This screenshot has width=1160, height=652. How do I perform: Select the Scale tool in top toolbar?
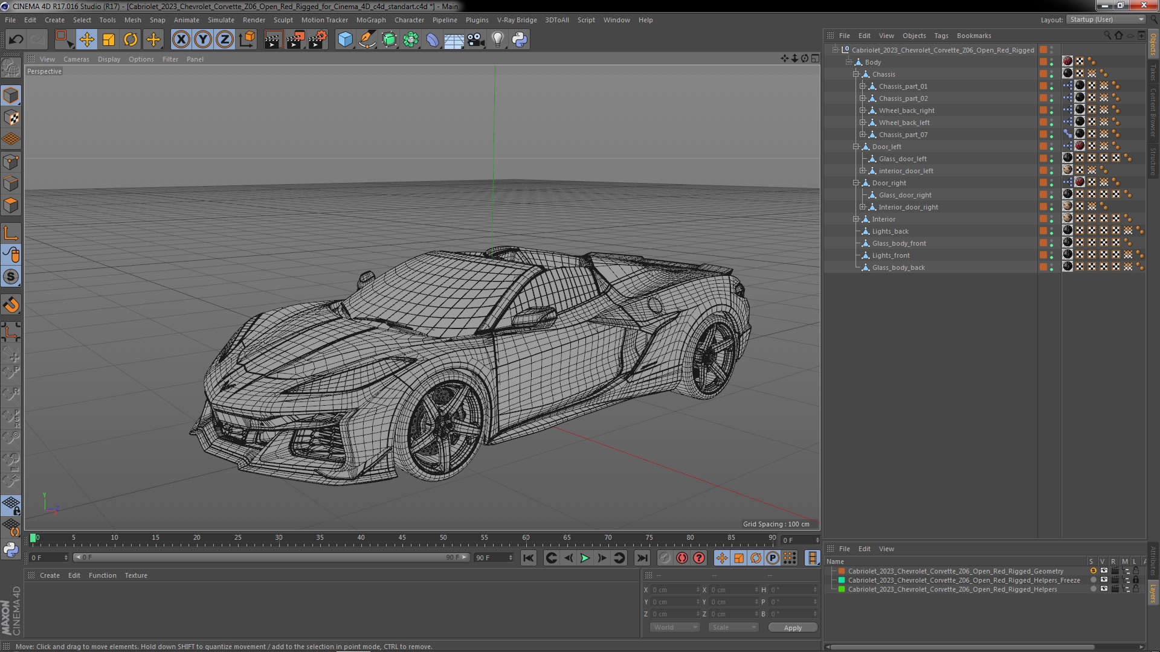(x=109, y=40)
